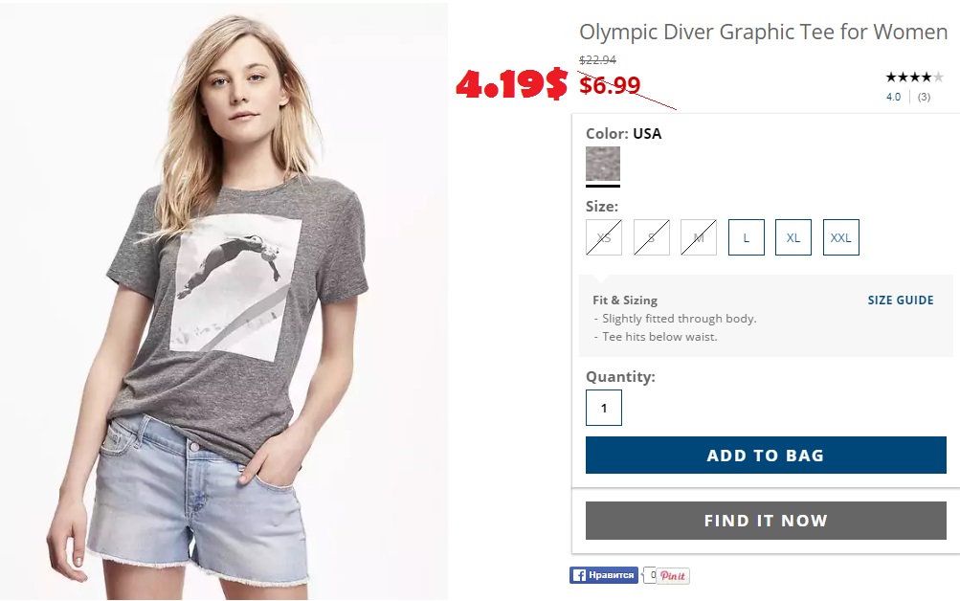Click the Quantity input field
Image resolution: width=960 pixels, height=601 pixels.
pyautogui.click(x=604, y=408)
